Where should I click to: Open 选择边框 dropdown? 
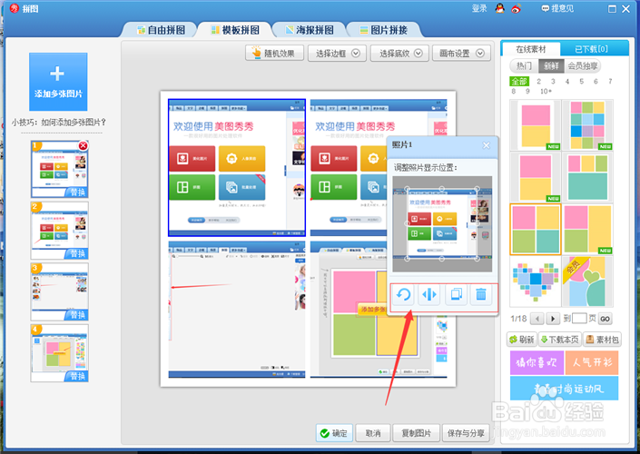[338, 53]
